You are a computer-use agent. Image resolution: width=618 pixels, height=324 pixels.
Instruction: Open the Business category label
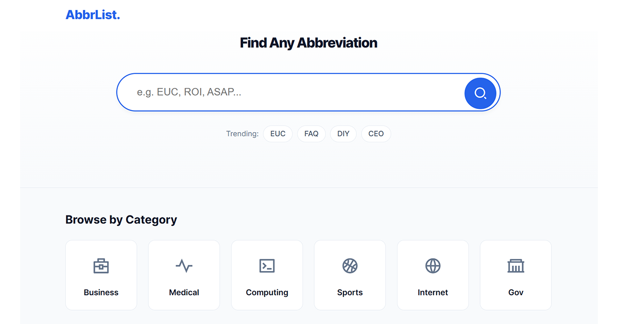101,292
